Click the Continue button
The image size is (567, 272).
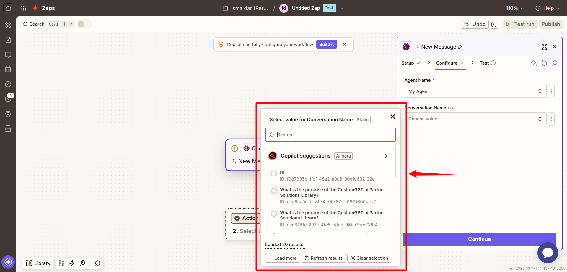[479, 239]
